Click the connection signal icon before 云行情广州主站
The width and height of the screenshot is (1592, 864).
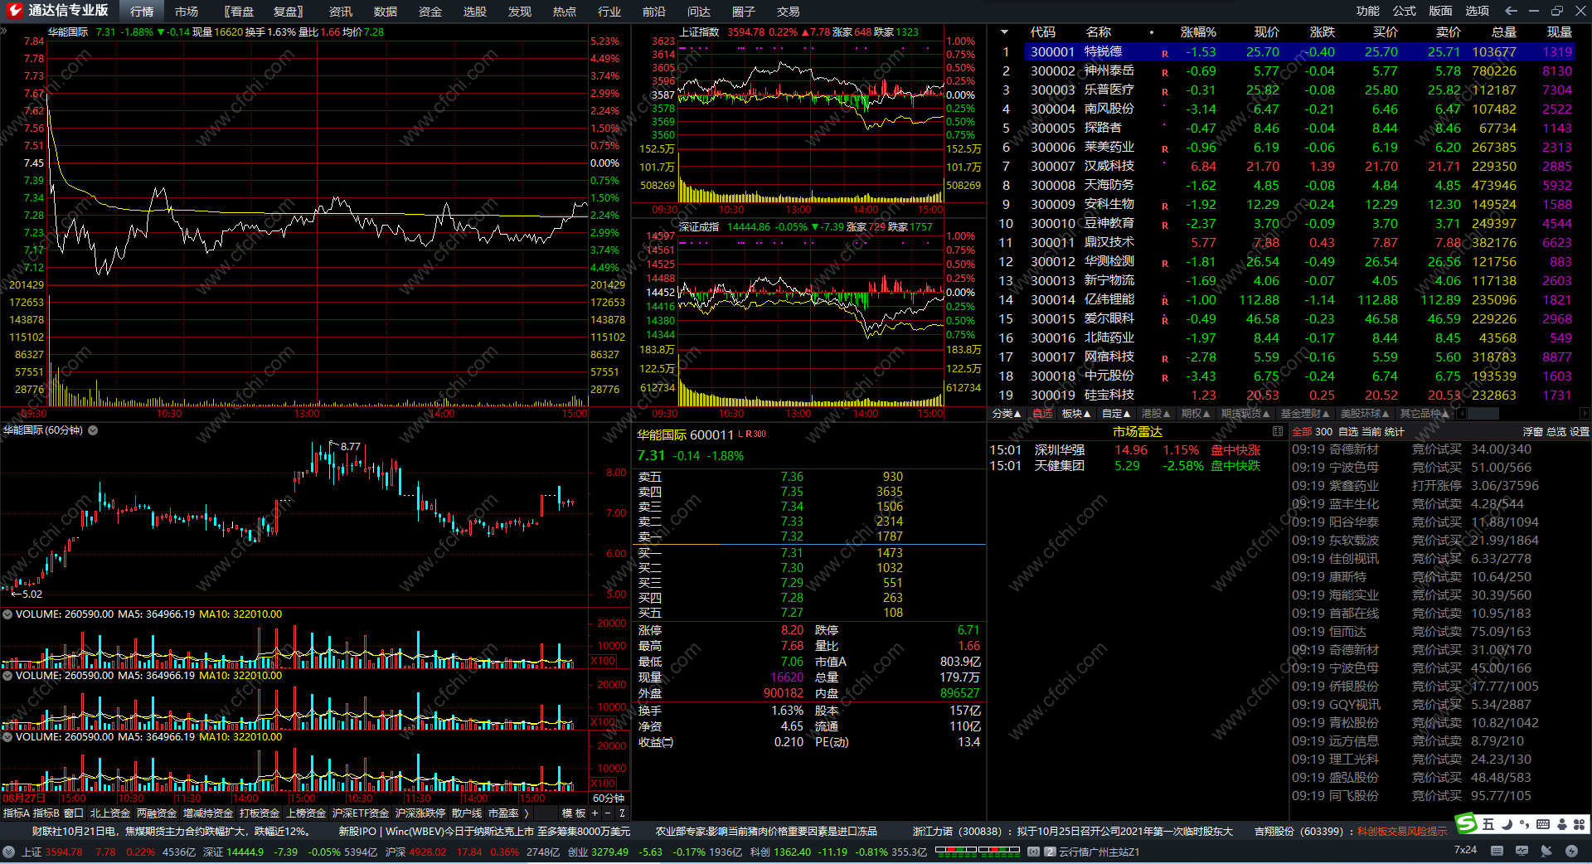pyautogui.click(x=1033, y=852)
